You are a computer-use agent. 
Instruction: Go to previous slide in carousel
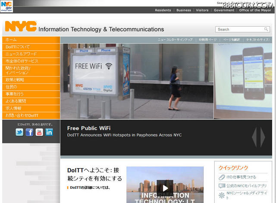tap(255, 137)
